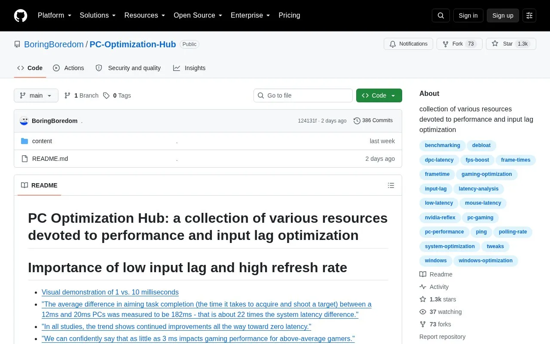Open the Pricing page

(x=289, y=15)
